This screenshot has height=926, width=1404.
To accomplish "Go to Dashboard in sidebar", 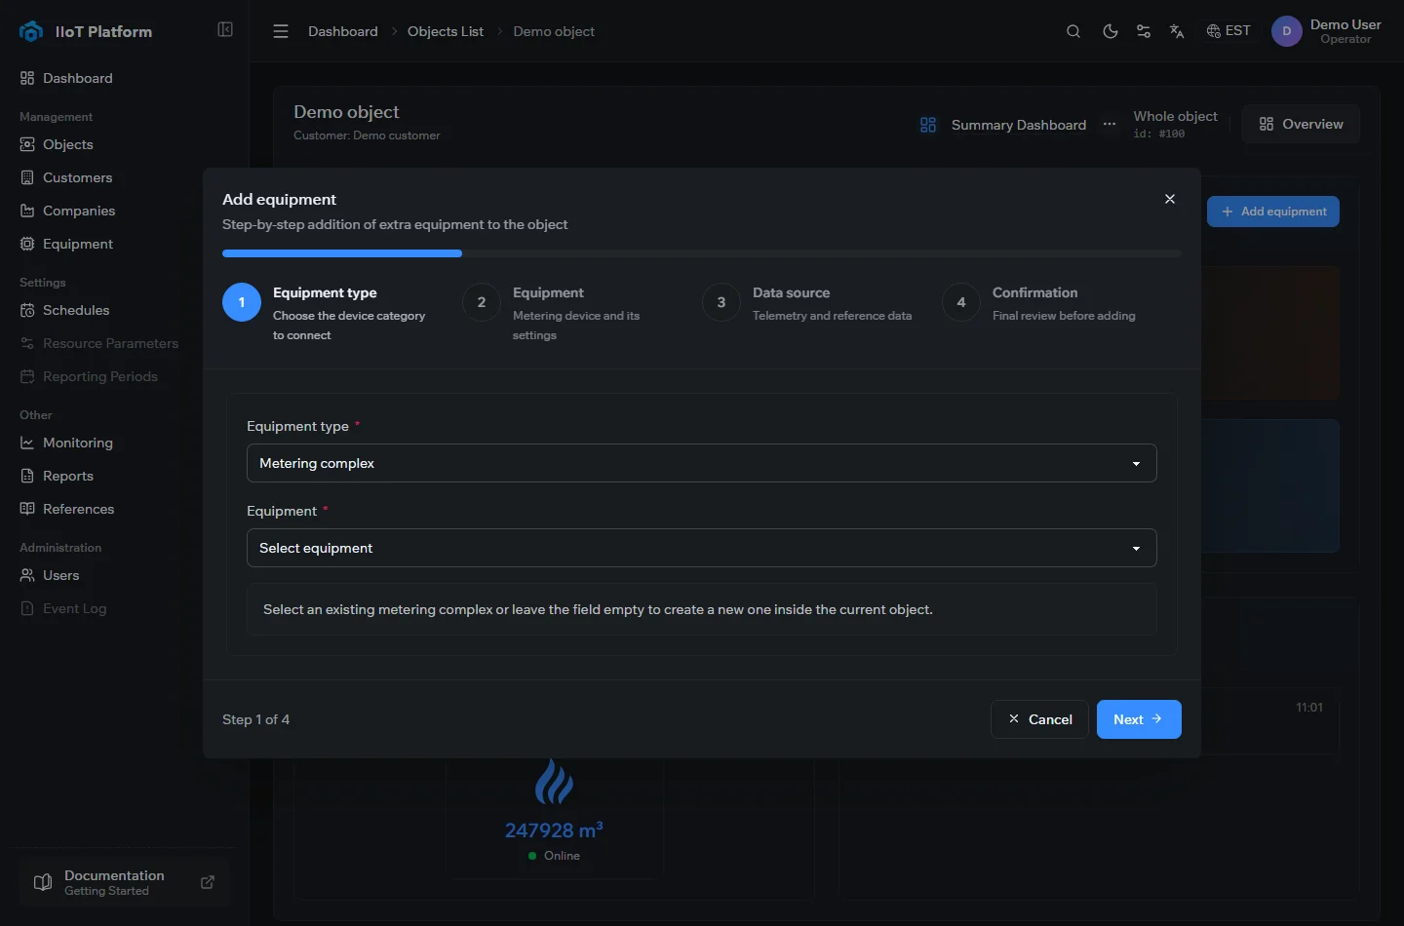I will click(x=77, y=78).
